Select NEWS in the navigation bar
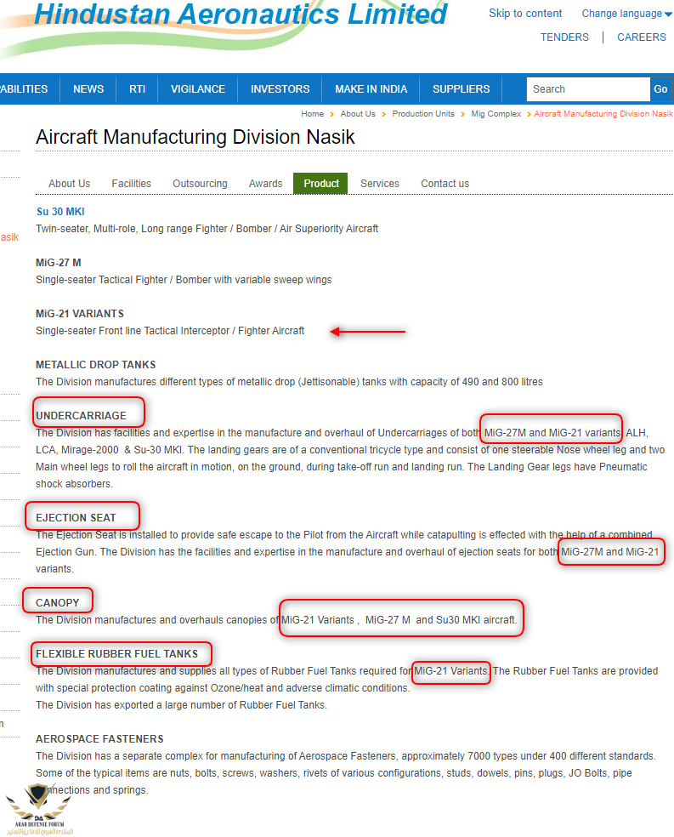This screenshot has height=837, width=674. tap(88, 89)
